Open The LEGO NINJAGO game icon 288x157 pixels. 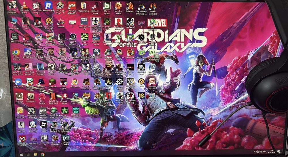pos(72,8)
